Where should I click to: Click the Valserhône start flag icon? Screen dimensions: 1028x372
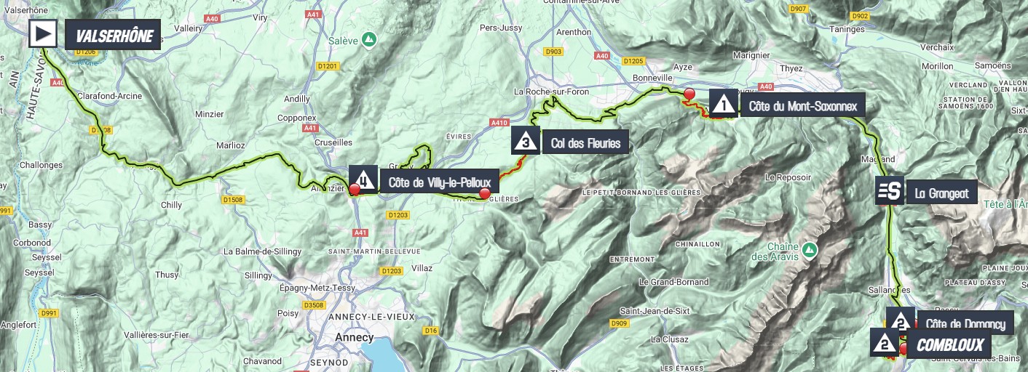pos(43,33)
